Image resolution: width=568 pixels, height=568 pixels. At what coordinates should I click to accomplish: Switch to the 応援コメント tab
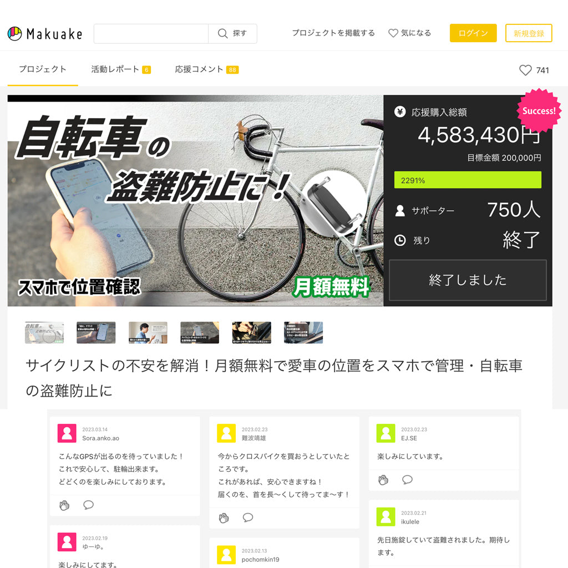pos(206,69)
